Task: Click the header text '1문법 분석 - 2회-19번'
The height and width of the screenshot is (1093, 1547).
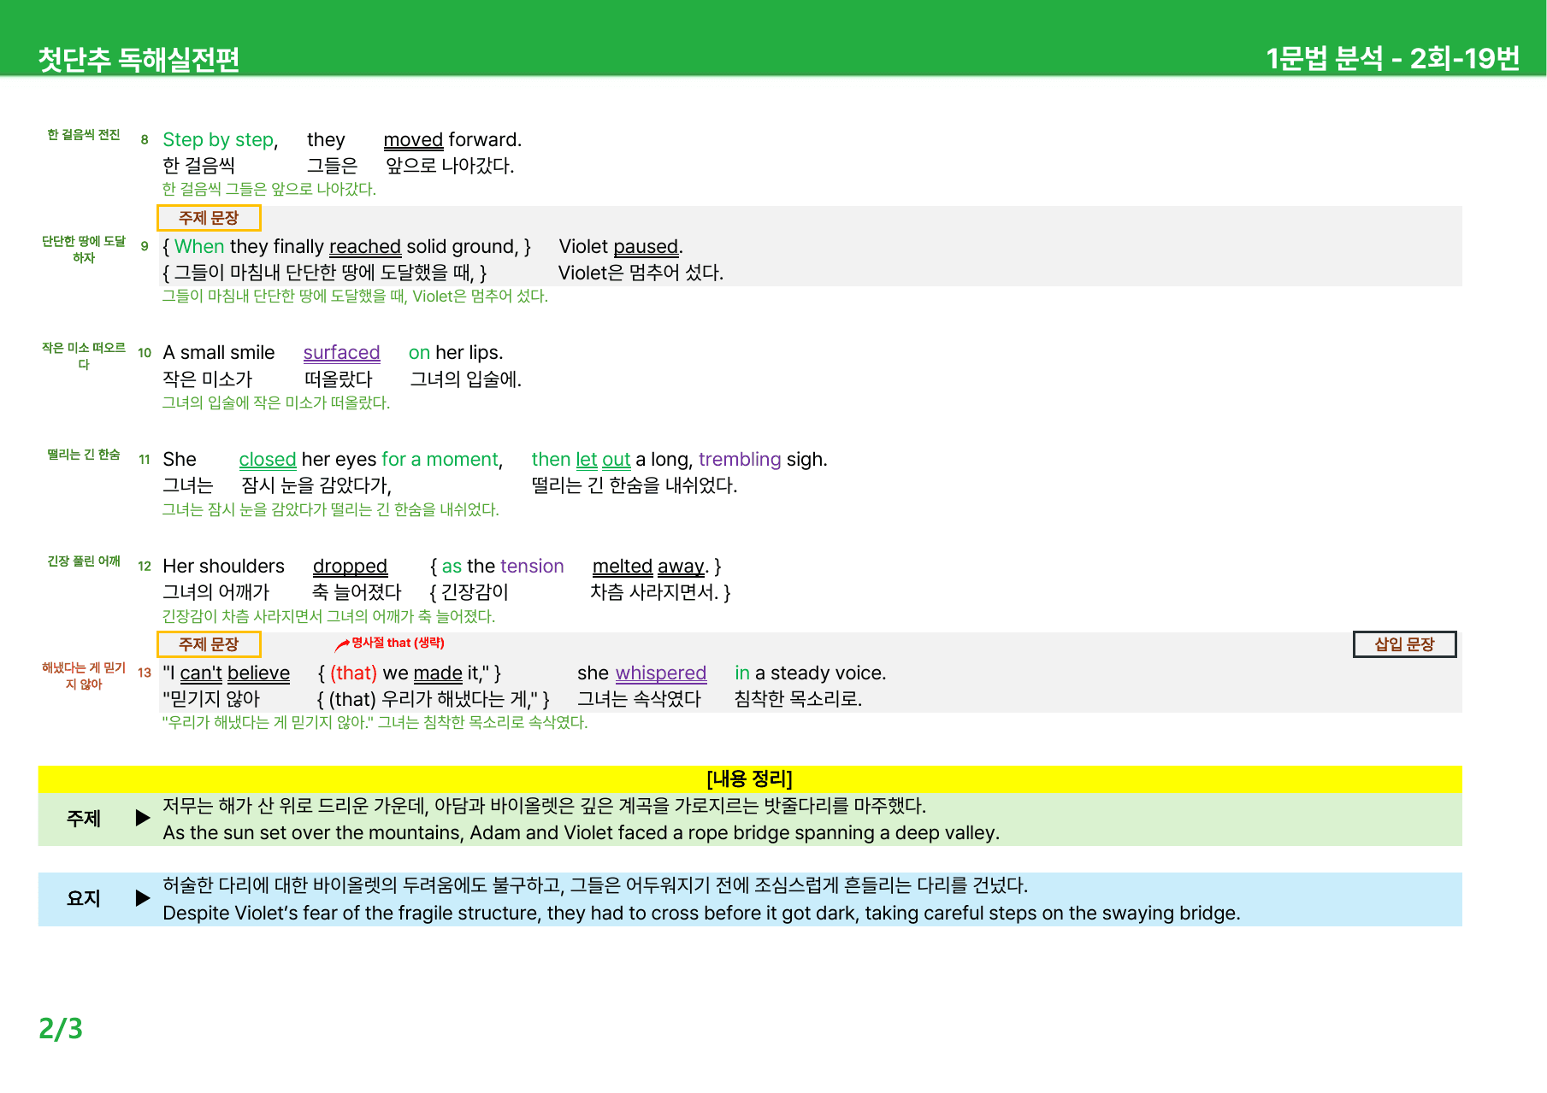Action: tap(1392, 58)
